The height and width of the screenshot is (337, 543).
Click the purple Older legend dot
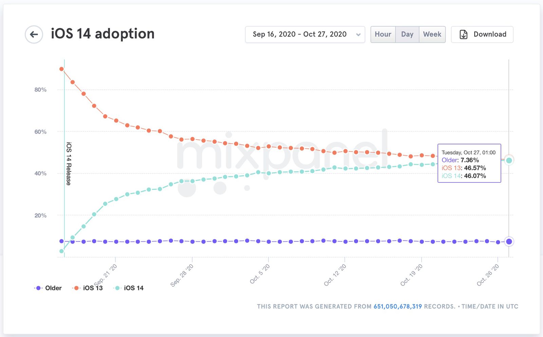click(x=38, y=288)
